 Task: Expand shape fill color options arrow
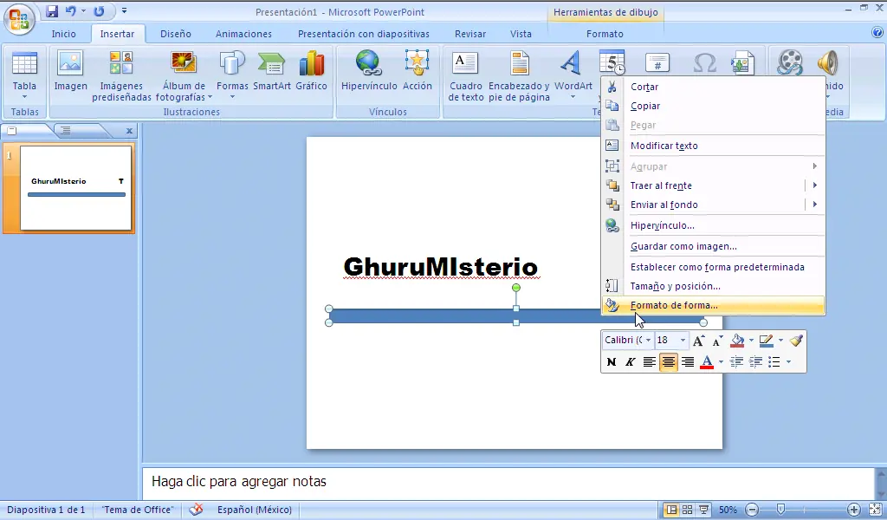click(751, 340)
